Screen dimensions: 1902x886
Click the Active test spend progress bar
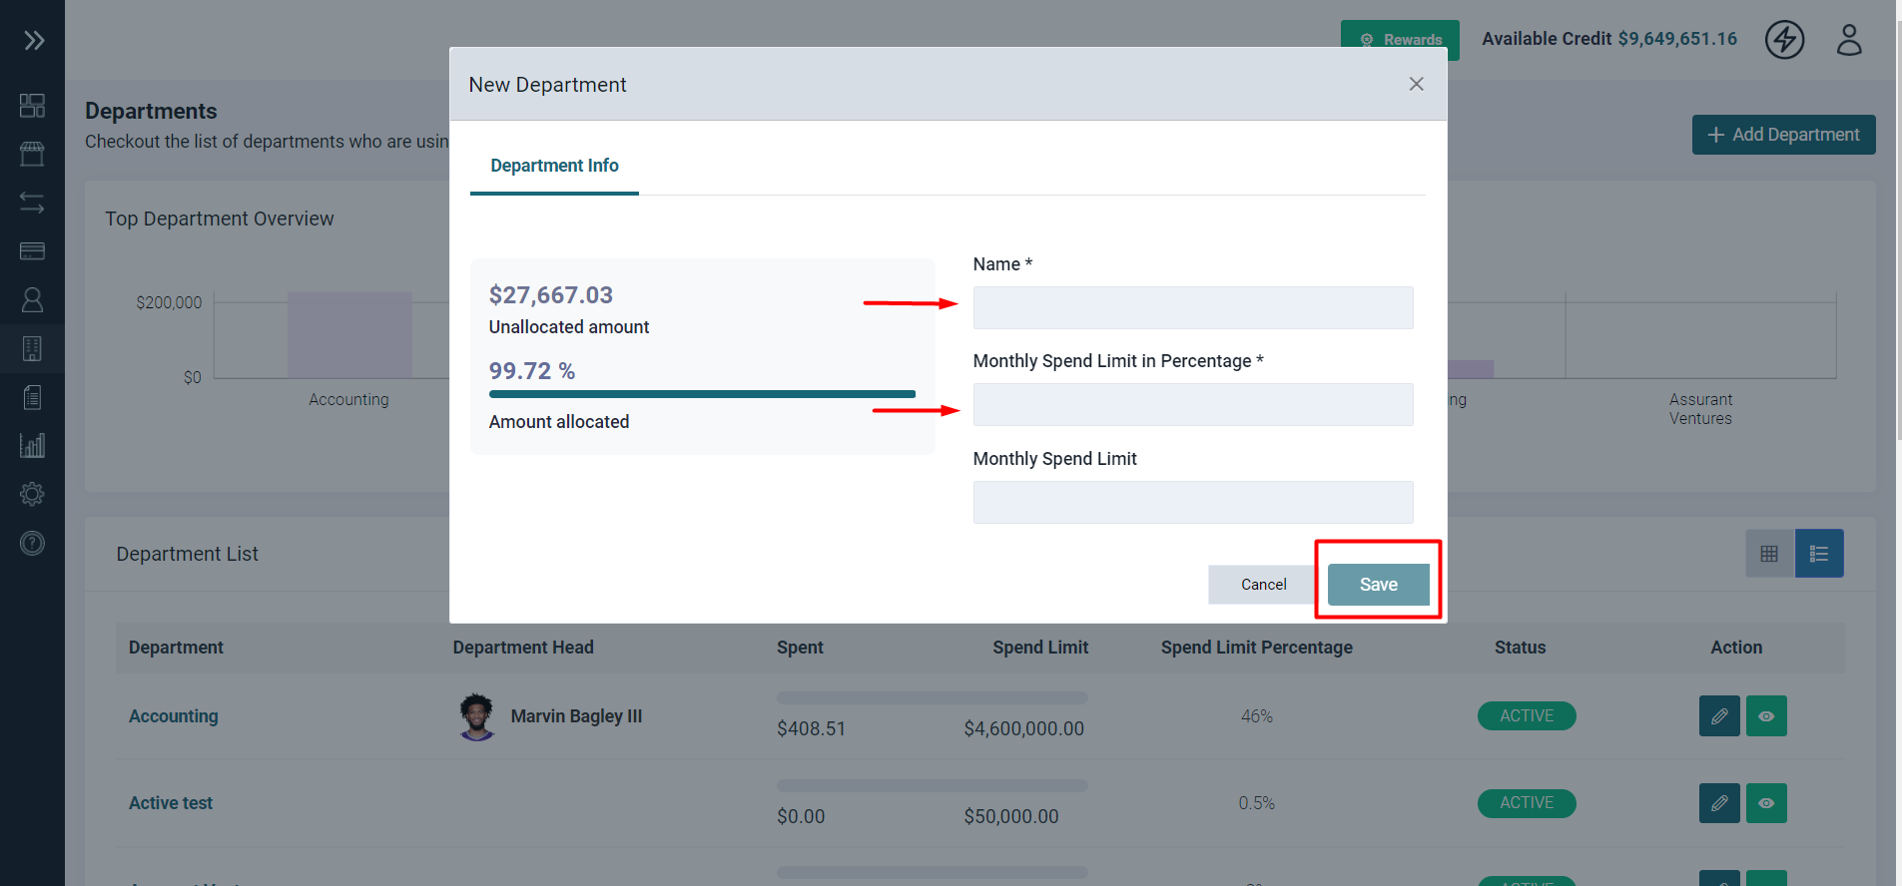[x=933, y=785]
